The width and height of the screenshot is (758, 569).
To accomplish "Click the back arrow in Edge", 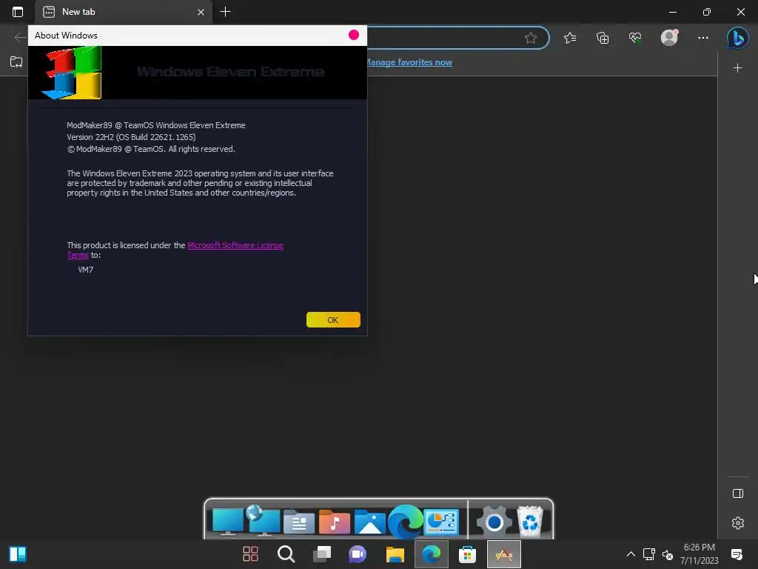I will point(20,37).
